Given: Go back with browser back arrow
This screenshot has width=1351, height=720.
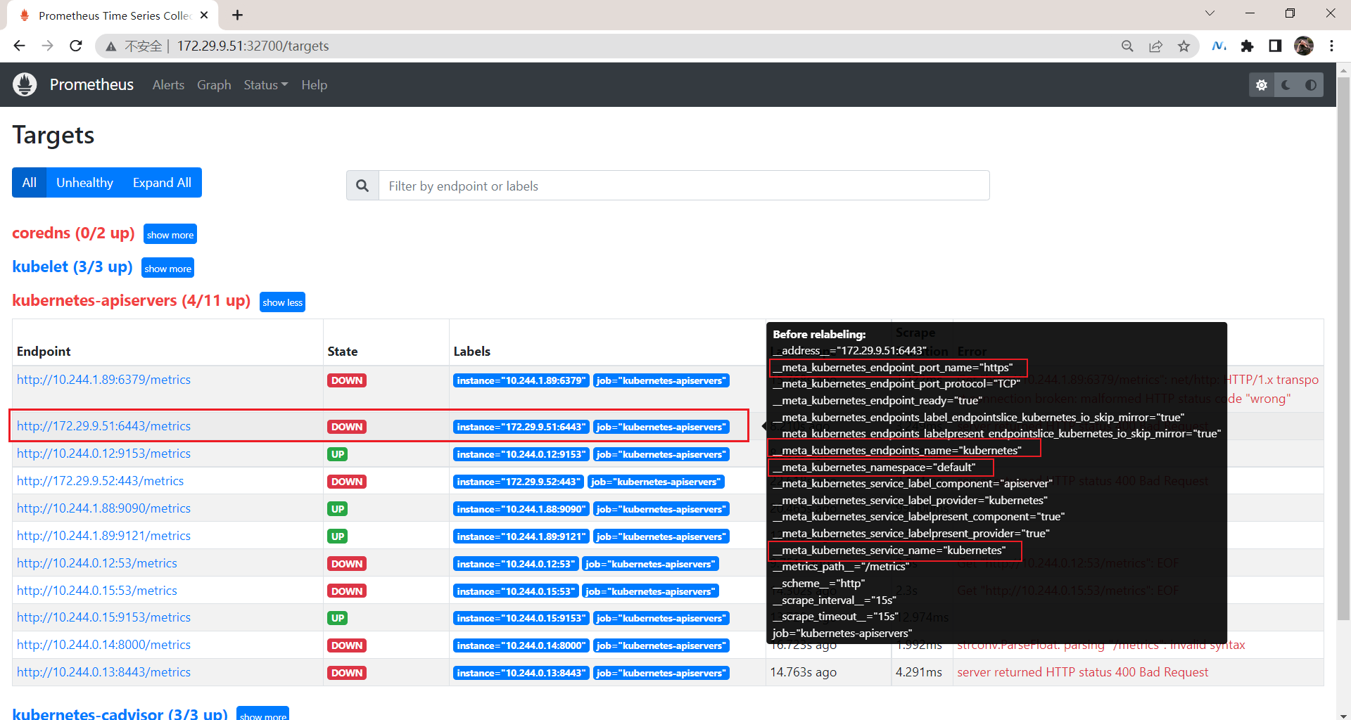Looking at the screenshot, I should point(19,46).
